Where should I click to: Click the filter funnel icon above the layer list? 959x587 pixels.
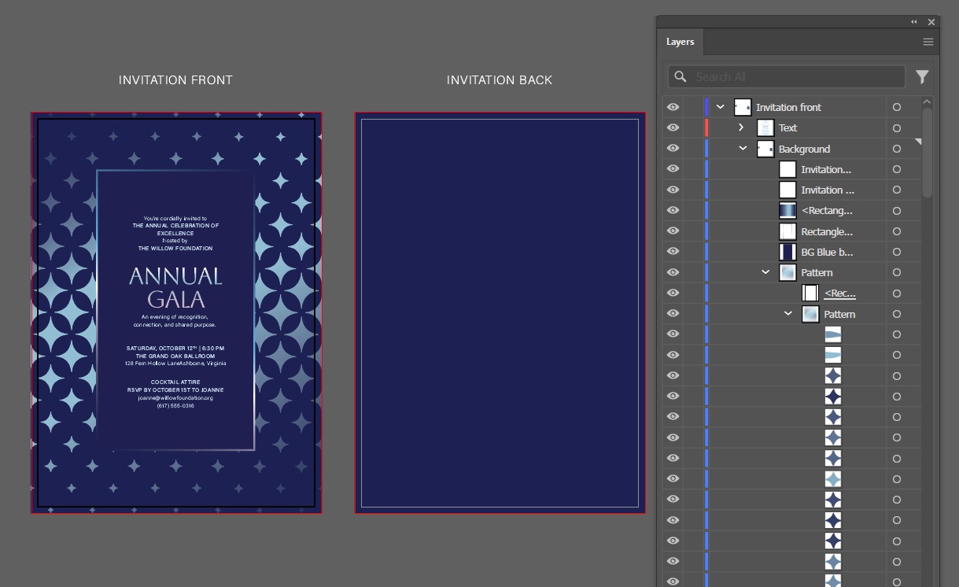pyautogui.click(x=922, y=76)
